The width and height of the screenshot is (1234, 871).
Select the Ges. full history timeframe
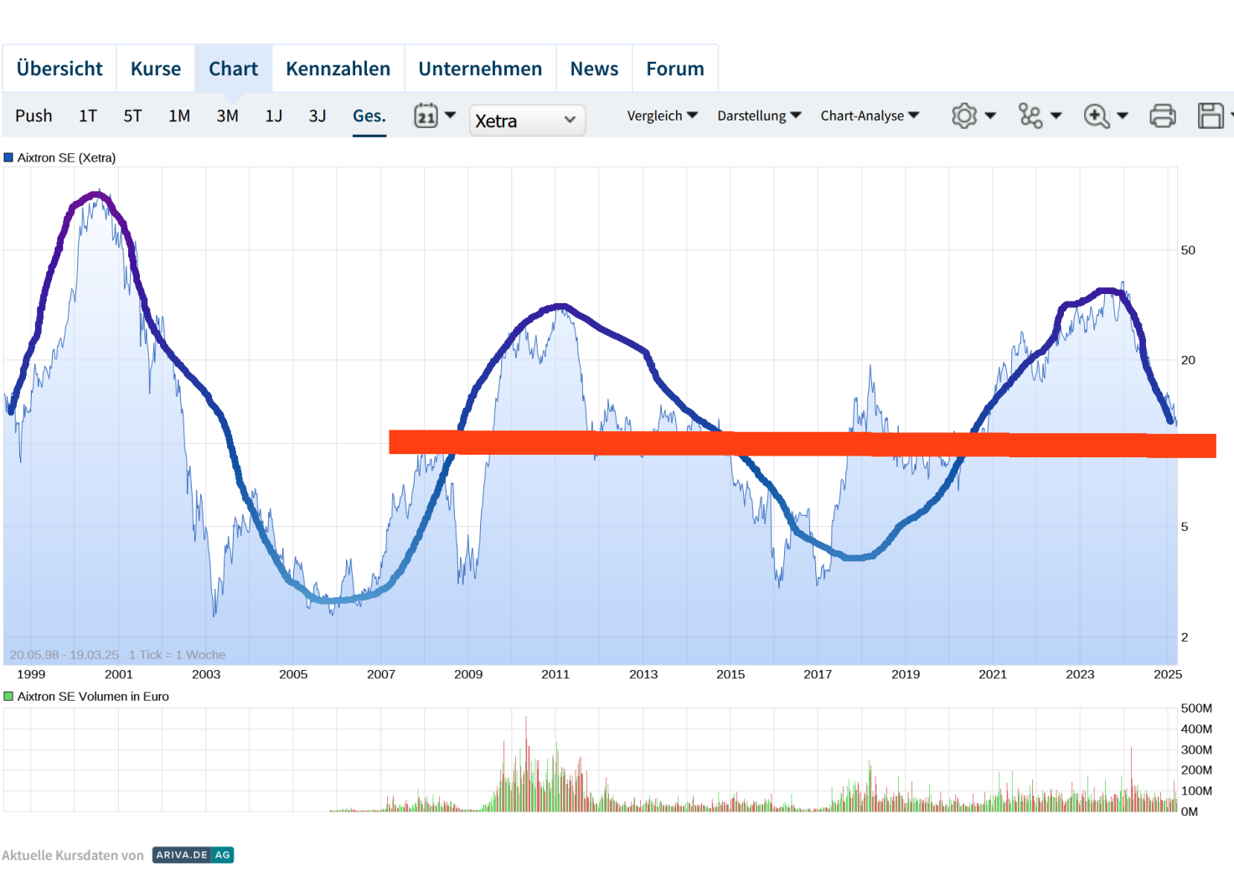[x=369, y=116]
